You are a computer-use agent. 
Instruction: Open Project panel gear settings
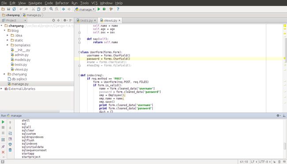pyautogui.click(x=65, y=20)
